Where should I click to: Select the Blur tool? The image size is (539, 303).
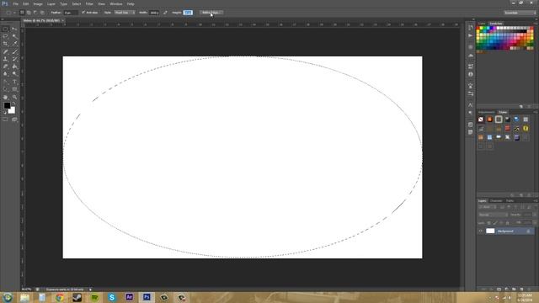coord(6,74)
